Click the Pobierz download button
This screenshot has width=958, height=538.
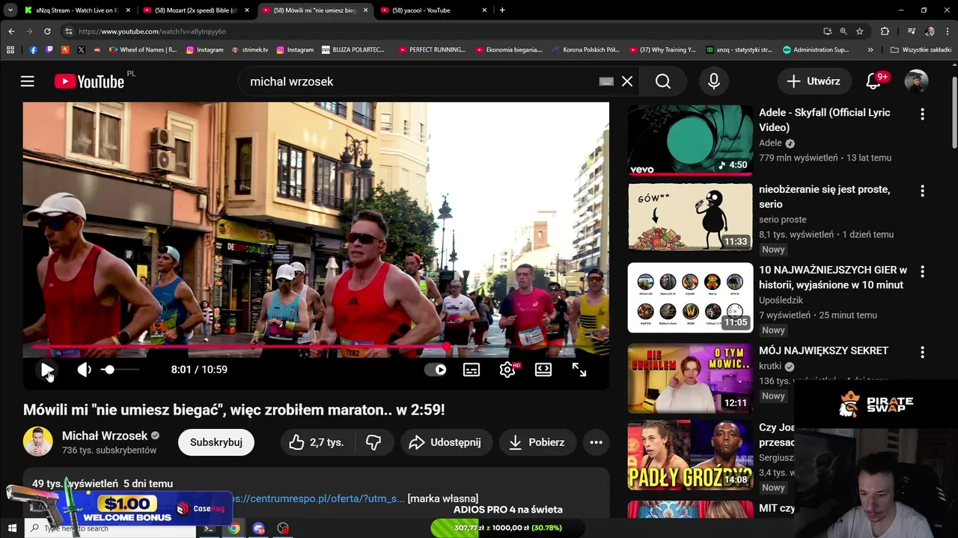point(537,442)
